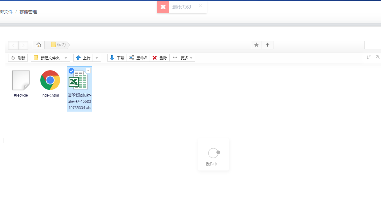Add current folder to favorites with star icon
The image size is (381, 209).
coord(256,45)
